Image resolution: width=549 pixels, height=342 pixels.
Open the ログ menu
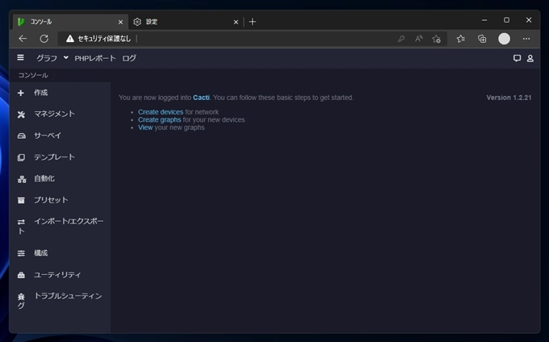click(x=129, y=58)
